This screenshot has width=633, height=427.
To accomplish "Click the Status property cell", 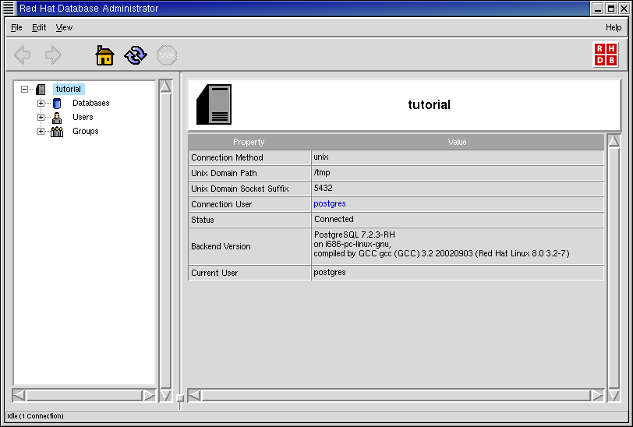I will pyautogui.click(x=249, y=220).
